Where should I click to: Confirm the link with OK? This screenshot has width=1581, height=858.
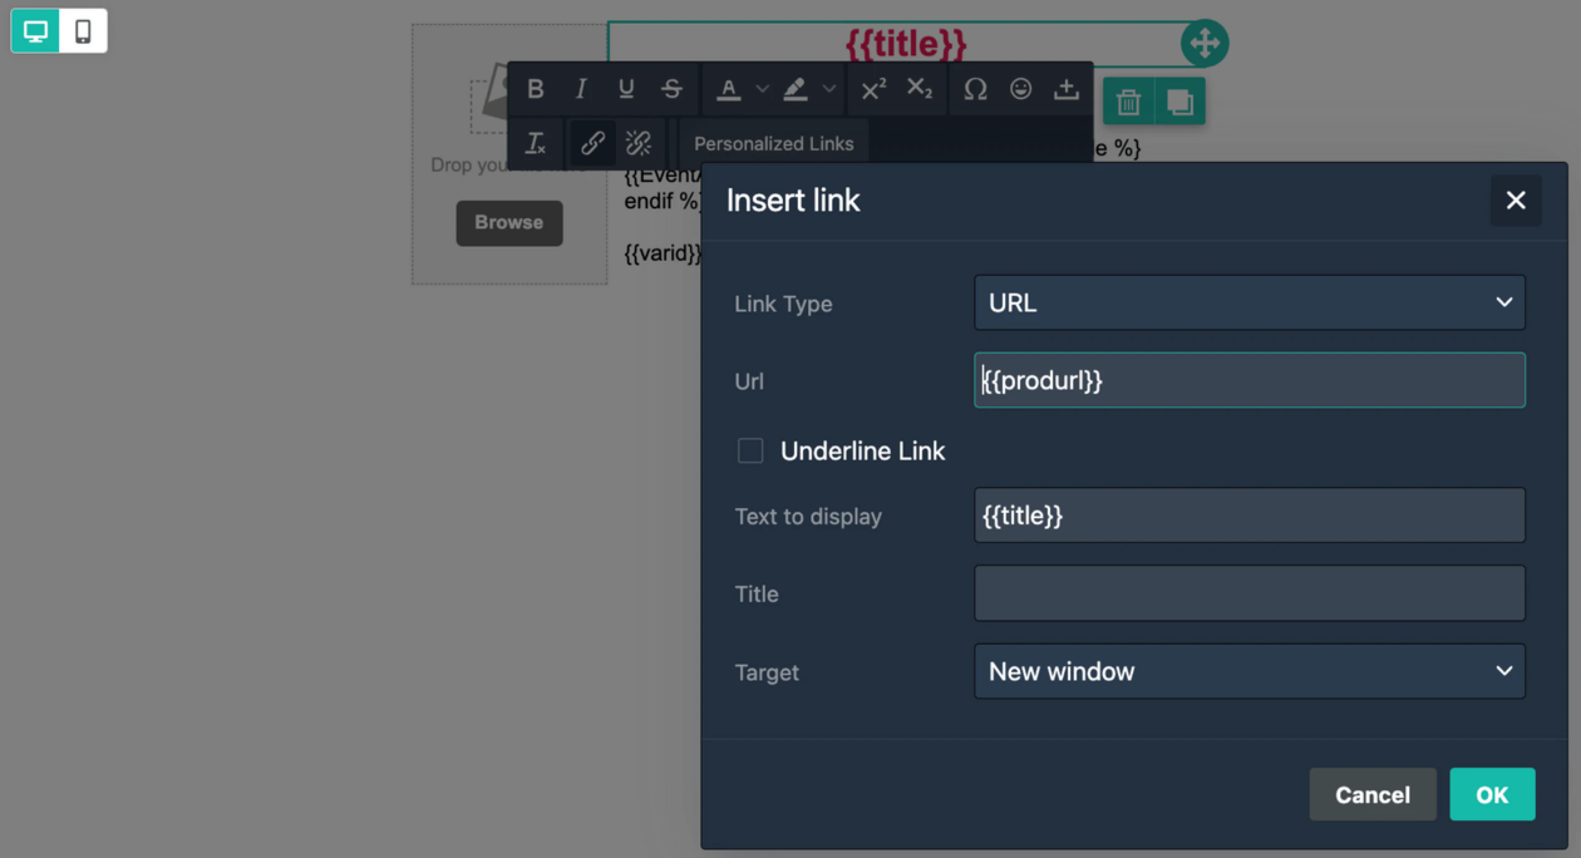(1491, 795)
